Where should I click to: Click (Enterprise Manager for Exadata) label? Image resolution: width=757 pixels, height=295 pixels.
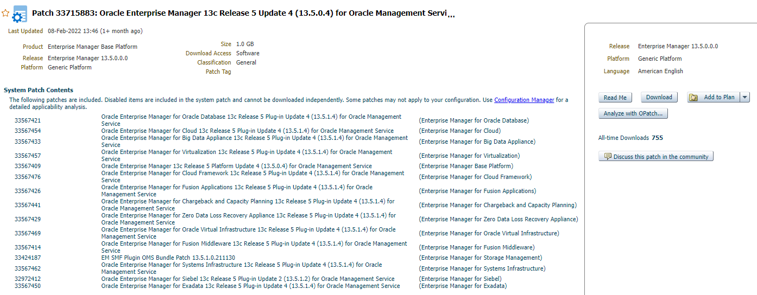[463, 286]
